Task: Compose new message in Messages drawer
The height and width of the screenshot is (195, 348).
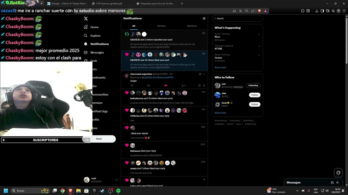Action: point(332,183)
